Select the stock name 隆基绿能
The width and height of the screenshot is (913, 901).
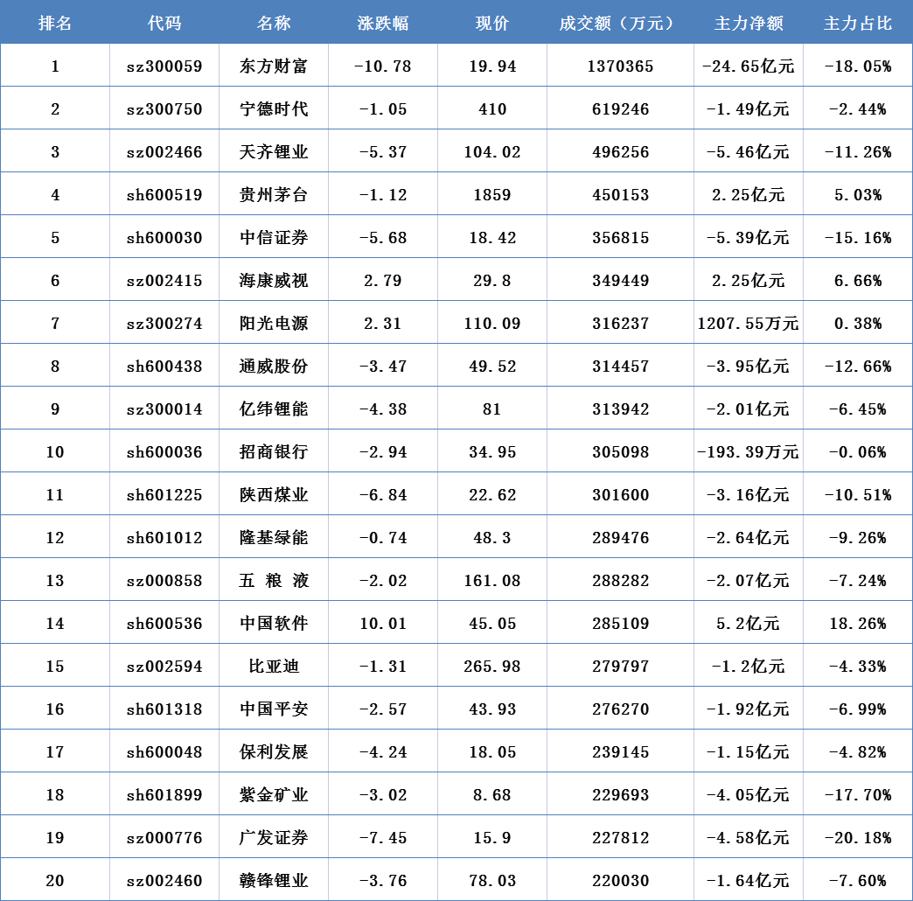[274, 538]
